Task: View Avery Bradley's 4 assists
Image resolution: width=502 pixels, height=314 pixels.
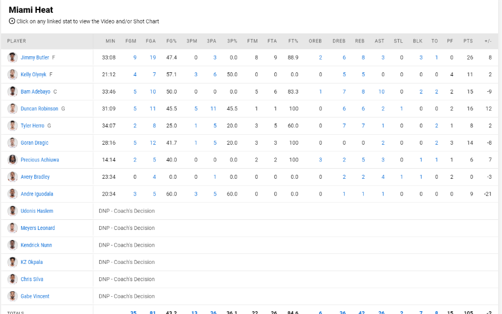Action: coord(383,176)
